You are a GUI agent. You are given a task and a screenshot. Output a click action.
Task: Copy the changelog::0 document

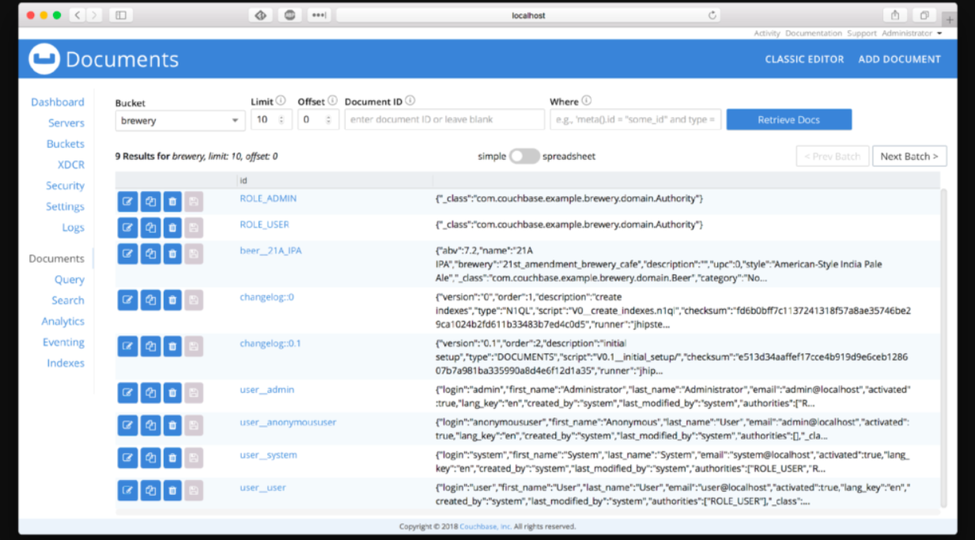pos(150,300)
